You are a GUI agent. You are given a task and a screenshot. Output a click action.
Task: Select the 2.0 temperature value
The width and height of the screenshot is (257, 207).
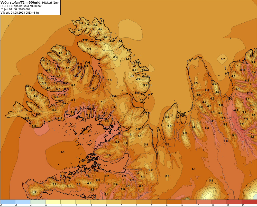pyautogui.click(x=148, y=77)
